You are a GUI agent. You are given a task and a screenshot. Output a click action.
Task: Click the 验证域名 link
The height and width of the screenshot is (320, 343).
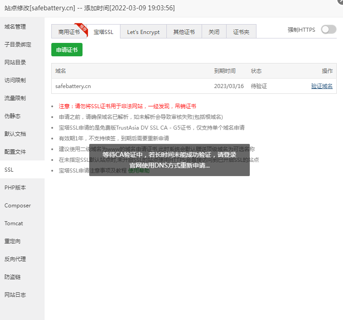click(x=322, y=86)
